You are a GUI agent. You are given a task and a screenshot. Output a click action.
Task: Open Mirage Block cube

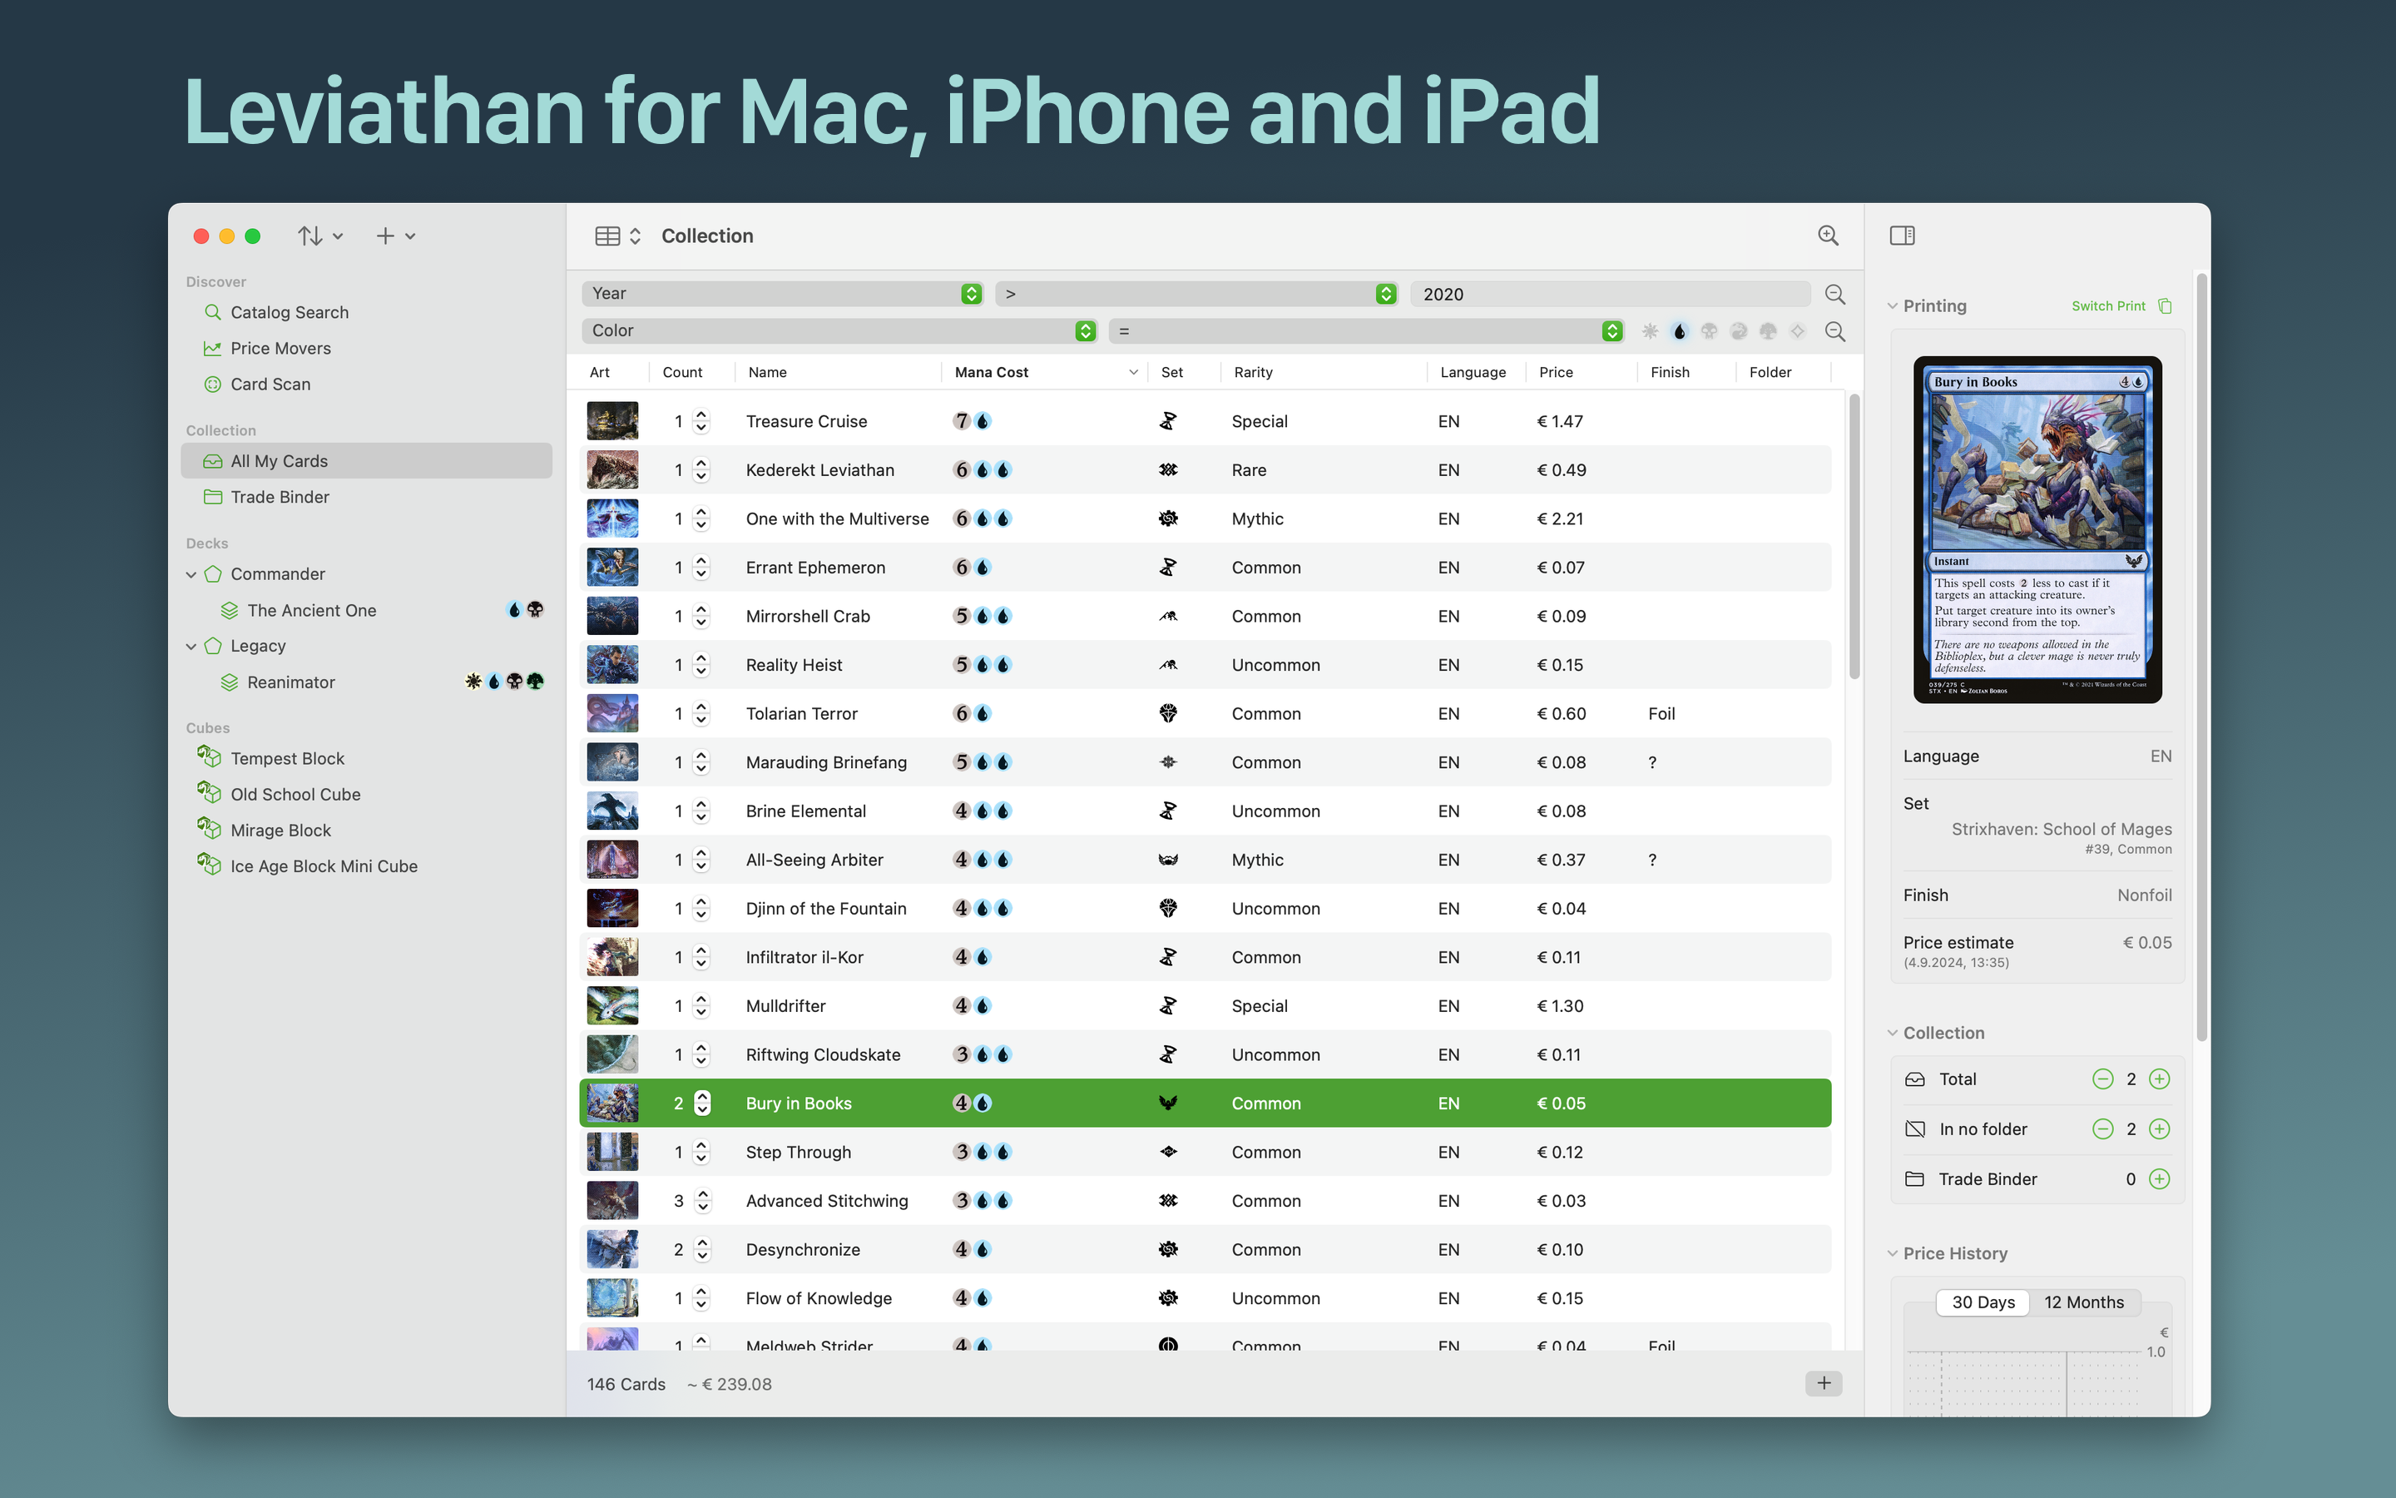[x=280, y=831]
